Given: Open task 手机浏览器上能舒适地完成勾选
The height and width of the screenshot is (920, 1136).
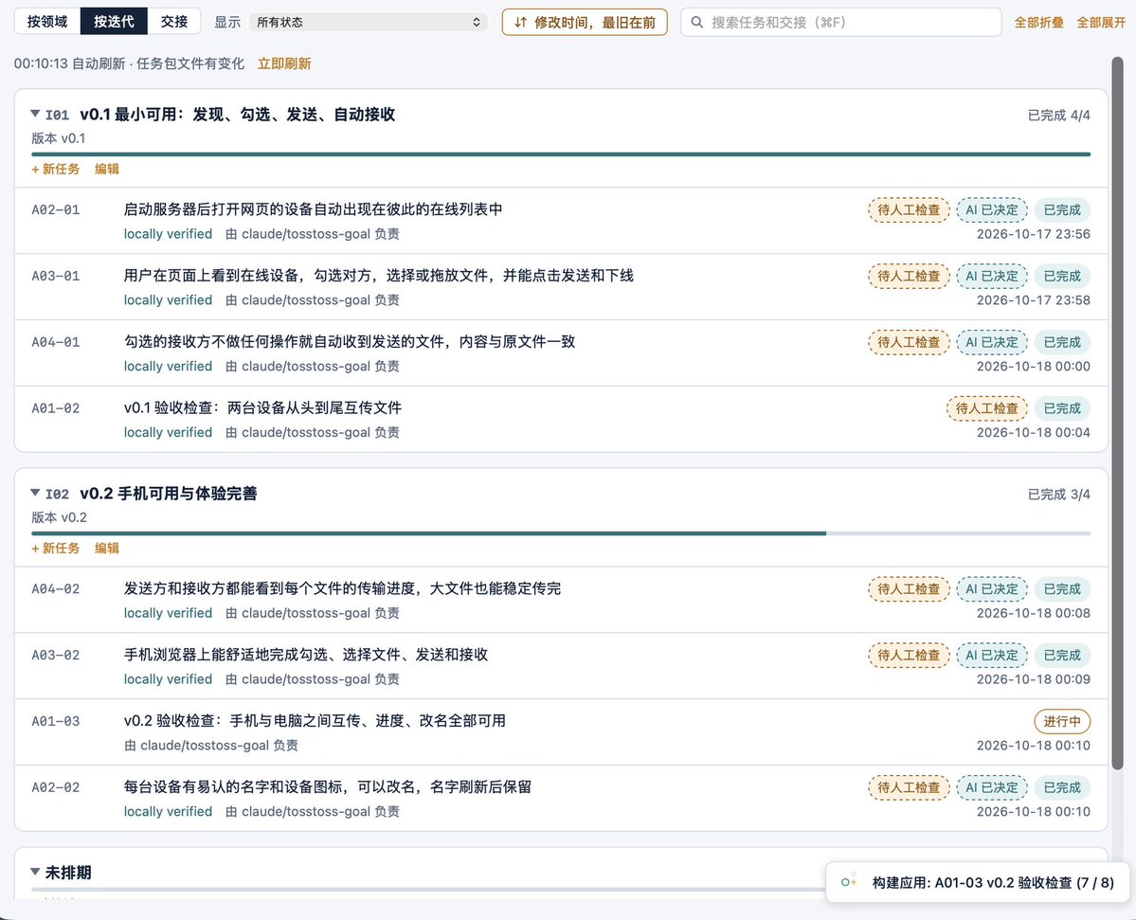Looking at the screenshot, I should pos(306,655).
